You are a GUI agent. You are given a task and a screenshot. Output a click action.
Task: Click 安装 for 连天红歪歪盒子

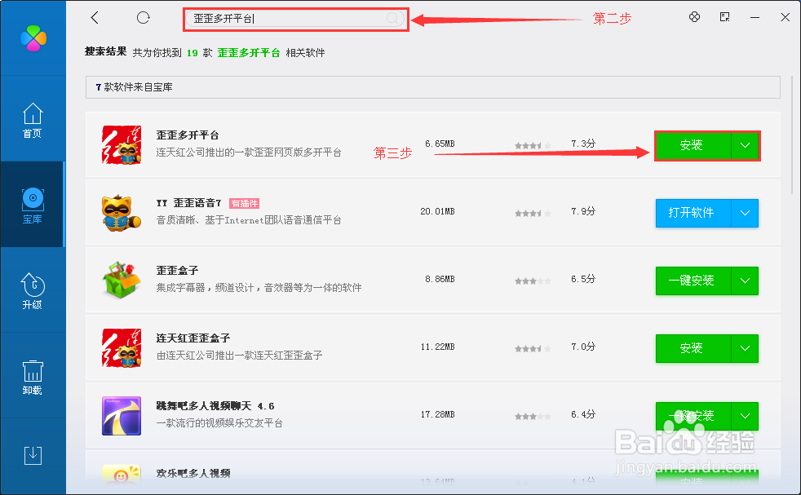pos(693,348)
